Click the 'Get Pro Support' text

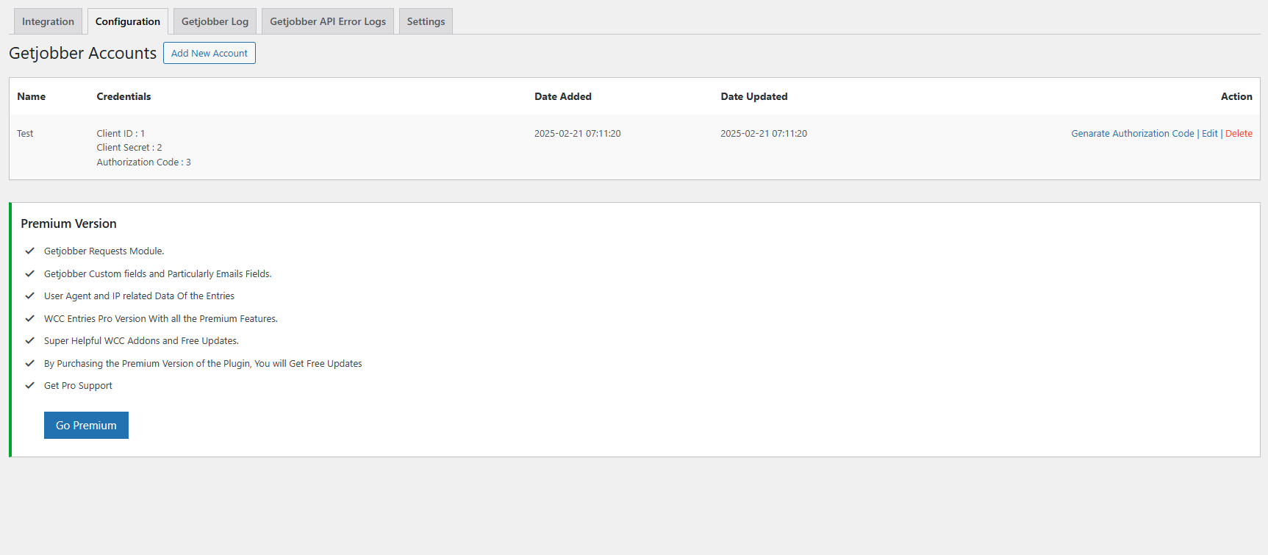pos(78,386)
